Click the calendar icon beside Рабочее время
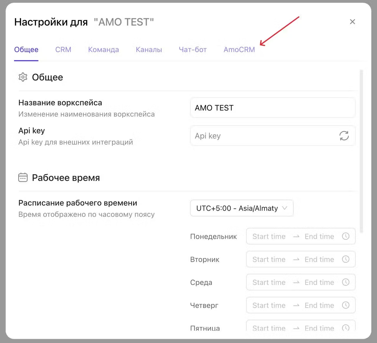377x343 pixels. (23, 178)
